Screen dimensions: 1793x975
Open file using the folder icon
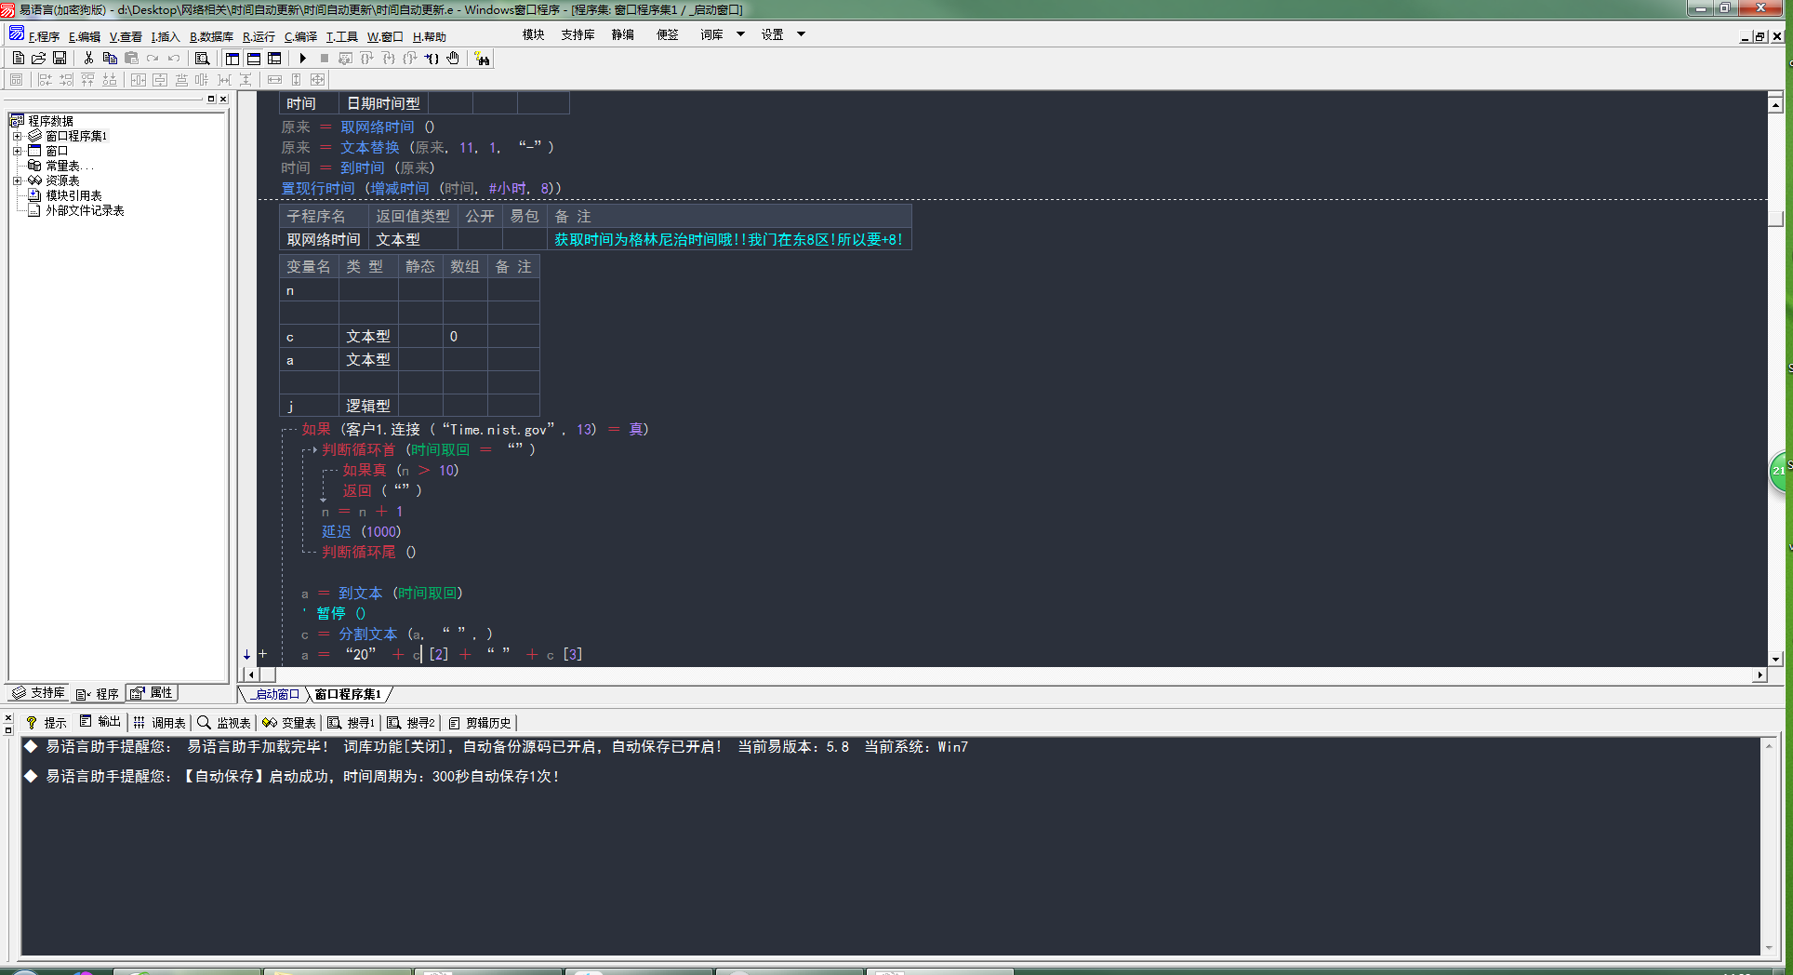[39, 59]
